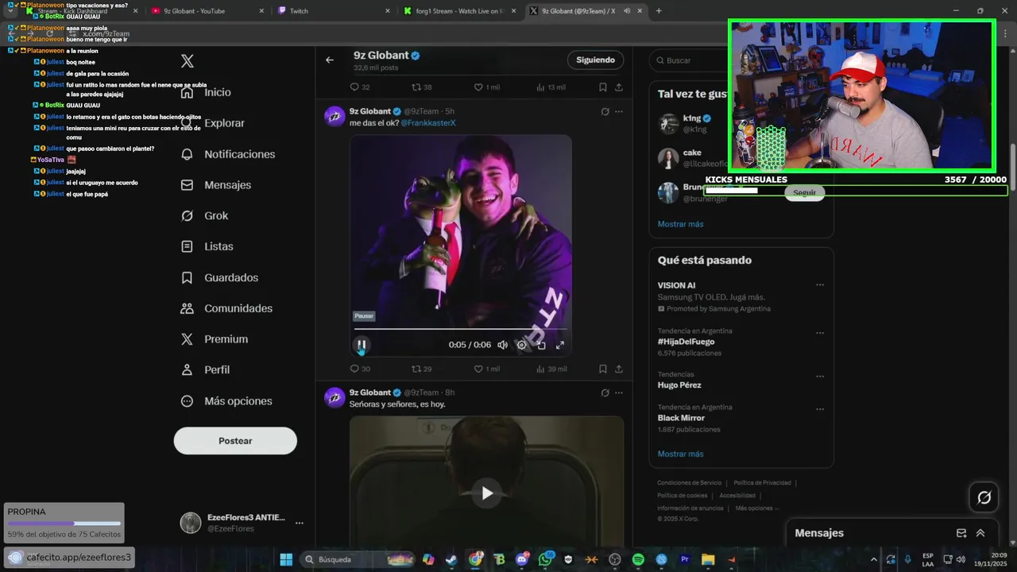Show more trends under Qué está pasando
This screenshot has width=1017, height=572.
tap(680, 454)
